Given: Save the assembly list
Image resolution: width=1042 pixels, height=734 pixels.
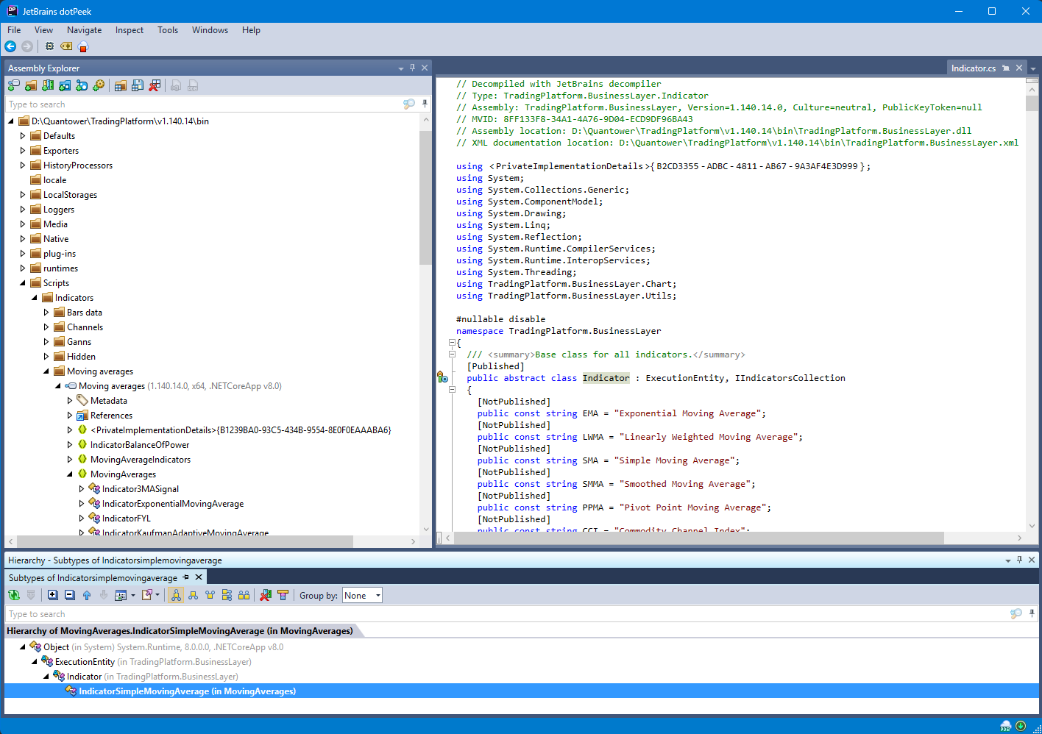Looking at the screenshot, I should coord(138,86).
